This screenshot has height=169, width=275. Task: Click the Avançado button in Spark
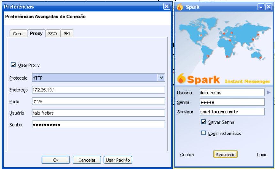click(225, 154)
